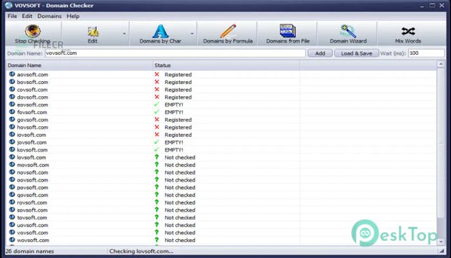Click the question mark icon for novsoft.com
The height and width of the screenshot is (258, 451).
coord(157,172)
